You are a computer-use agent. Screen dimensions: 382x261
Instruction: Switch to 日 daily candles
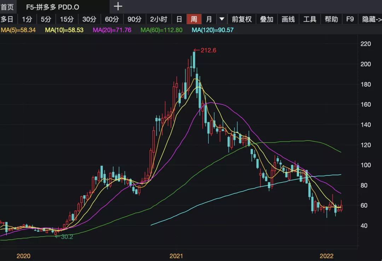tap(179, 19)
